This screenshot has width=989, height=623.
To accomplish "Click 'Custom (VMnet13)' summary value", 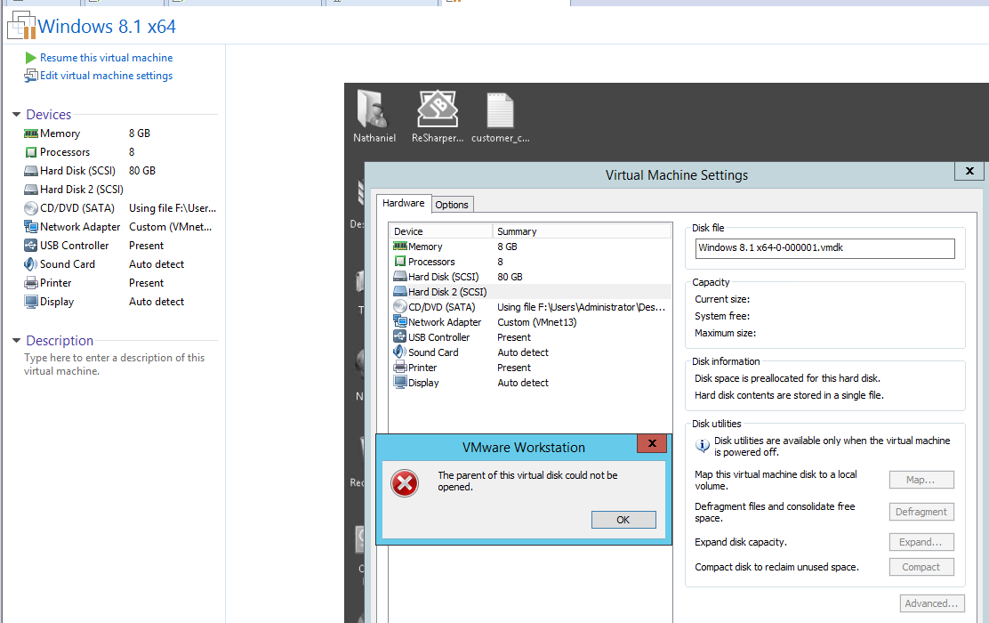I will point(537,322).
